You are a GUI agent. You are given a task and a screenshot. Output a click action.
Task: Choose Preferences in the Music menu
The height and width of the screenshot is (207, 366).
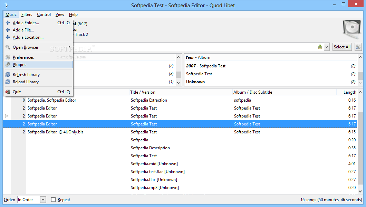tap(38, 57)
